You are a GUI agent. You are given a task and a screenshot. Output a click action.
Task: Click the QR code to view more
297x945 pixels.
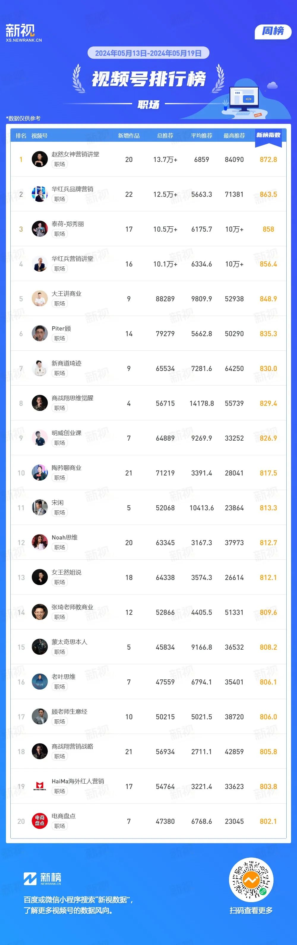tap(251, 880)
